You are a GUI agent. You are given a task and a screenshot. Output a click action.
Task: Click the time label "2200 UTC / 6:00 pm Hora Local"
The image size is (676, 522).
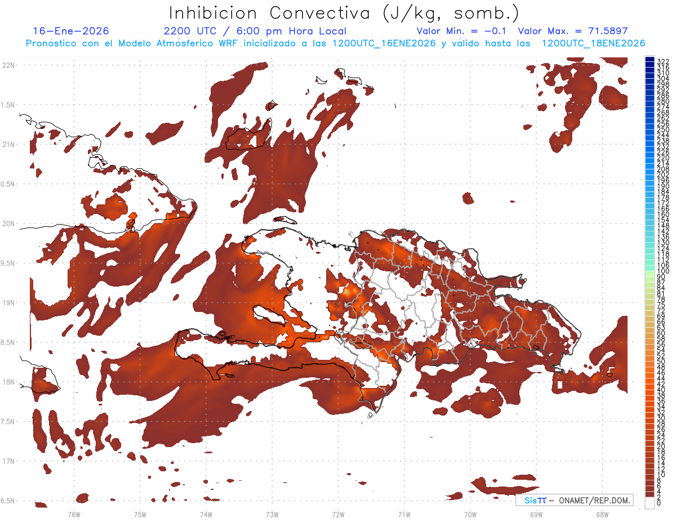pos(255,31)
